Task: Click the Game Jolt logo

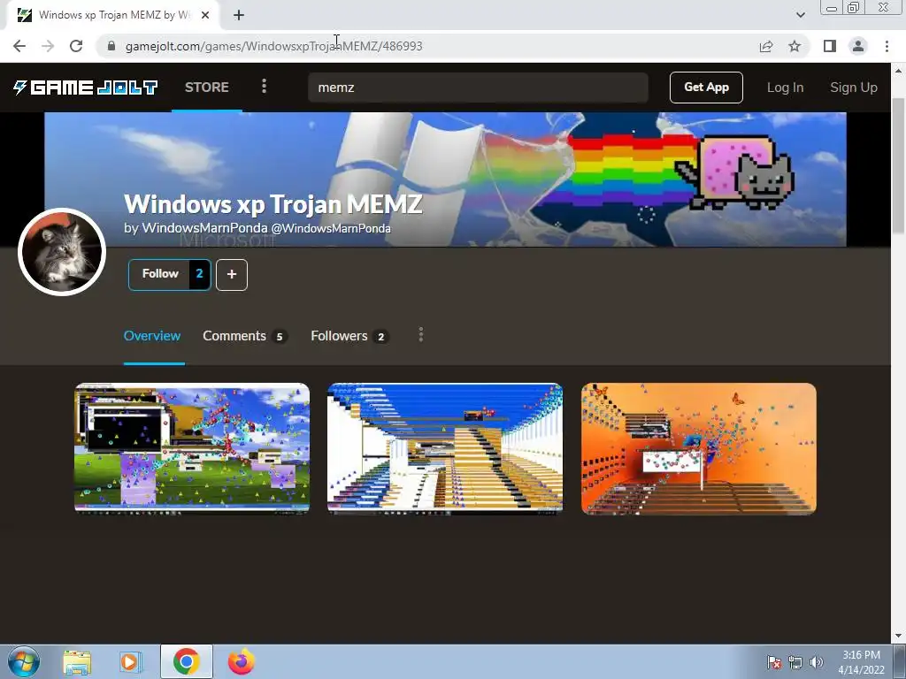Action: click(x=86, y=88)
